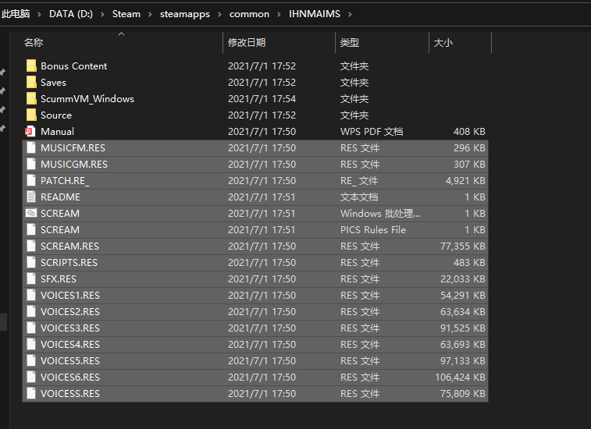
Task: Click the VOICES2.RES file icon
Action: [31, 311]
